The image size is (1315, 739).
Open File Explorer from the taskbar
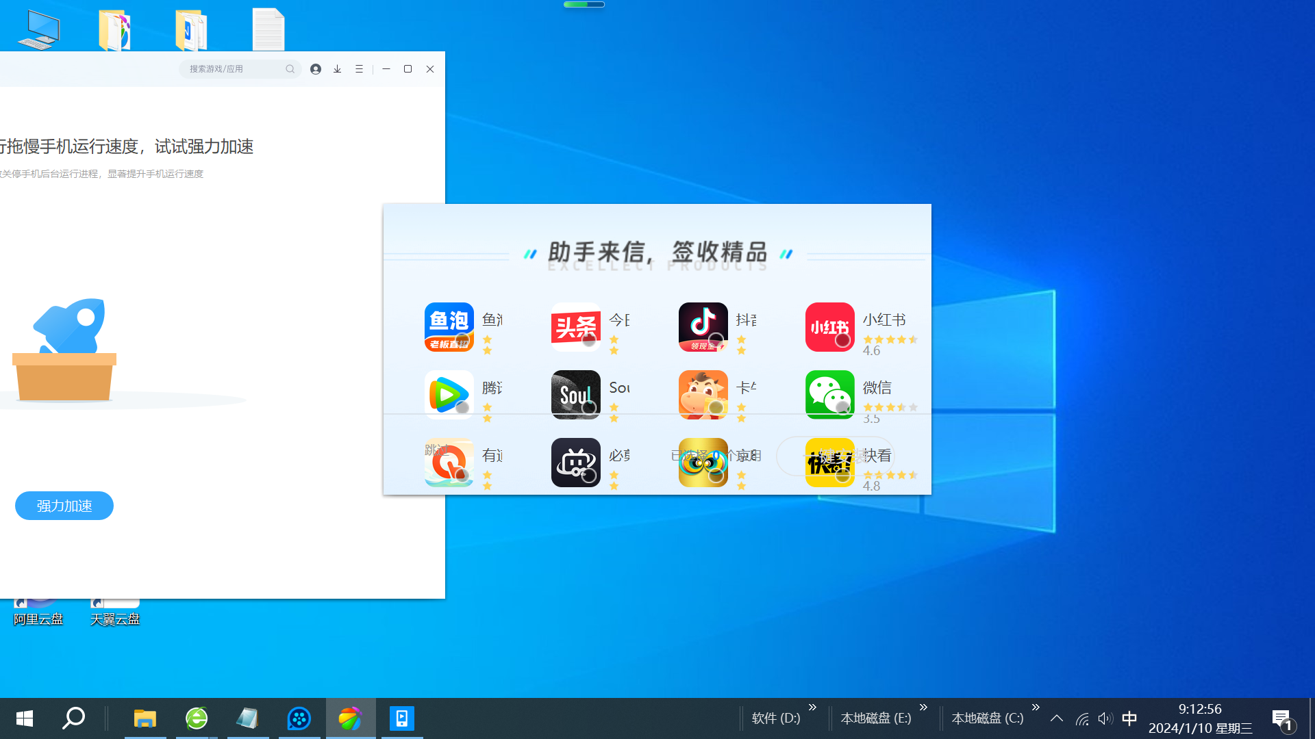click(x=145, y=718)
